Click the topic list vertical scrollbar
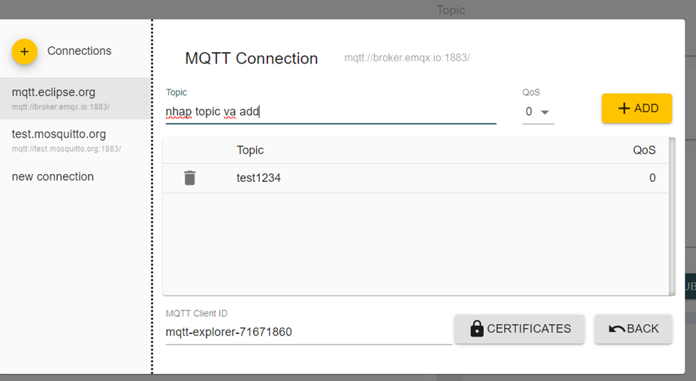 (x=672, y=215)
